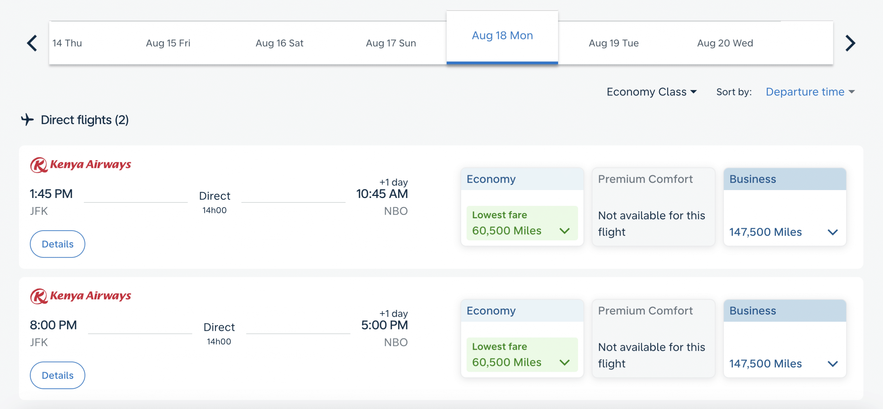Select the Aug 19 Tue date tab
The image size is (883, 409).
click(614, 43)
